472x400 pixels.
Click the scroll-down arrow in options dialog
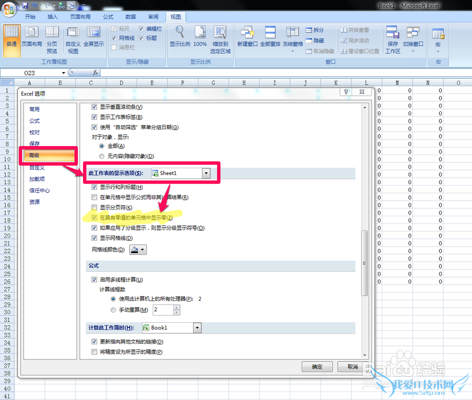(x=364, y=355)
